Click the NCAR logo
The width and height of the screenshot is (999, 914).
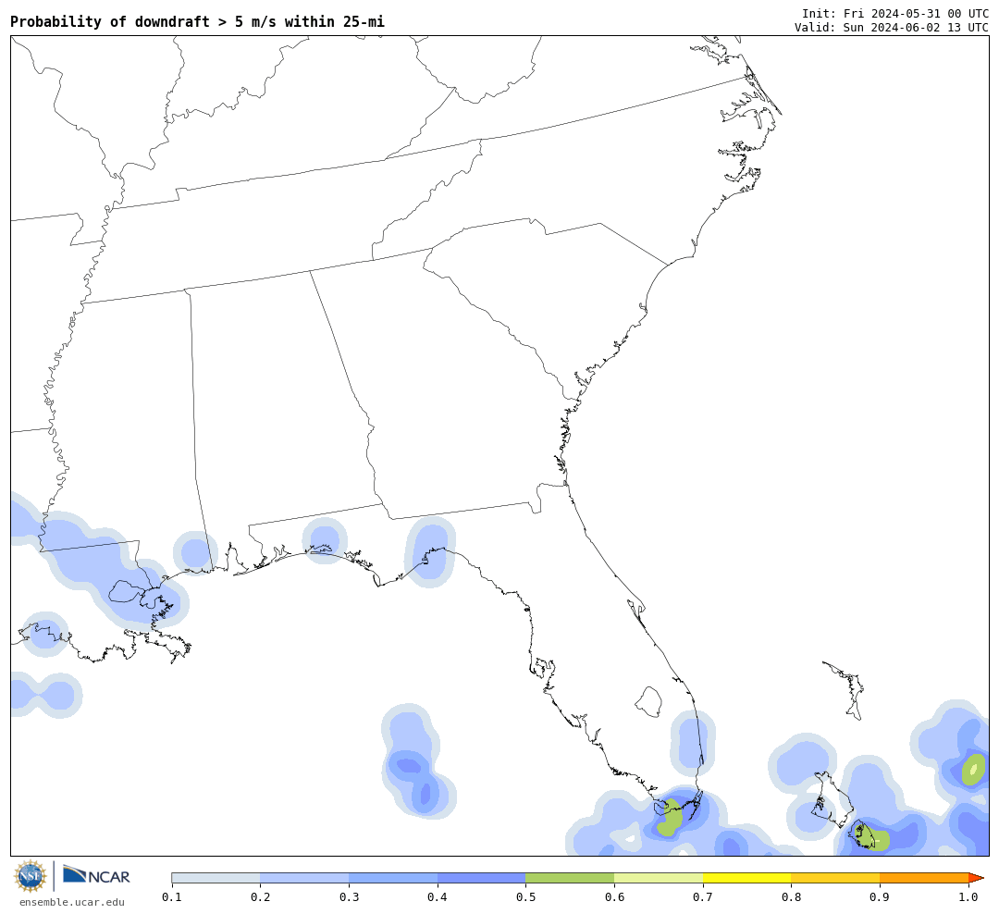click(97, 875)
